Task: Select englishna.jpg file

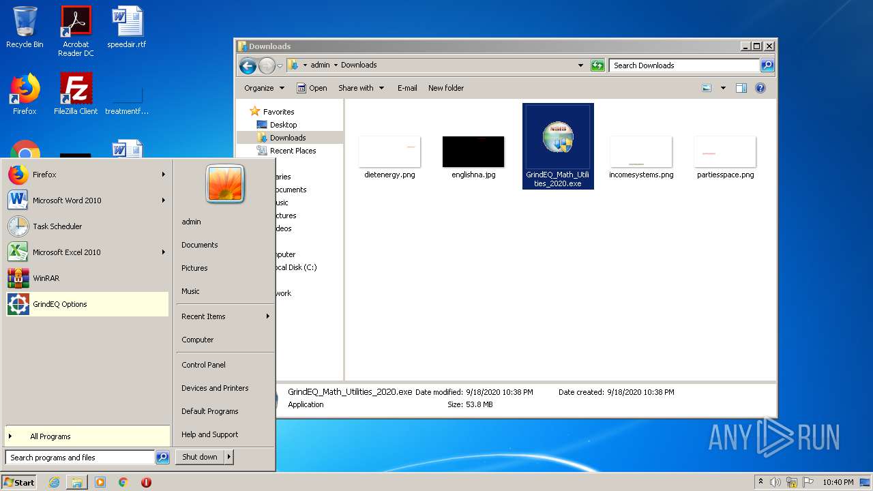Action: pos(473,157)
